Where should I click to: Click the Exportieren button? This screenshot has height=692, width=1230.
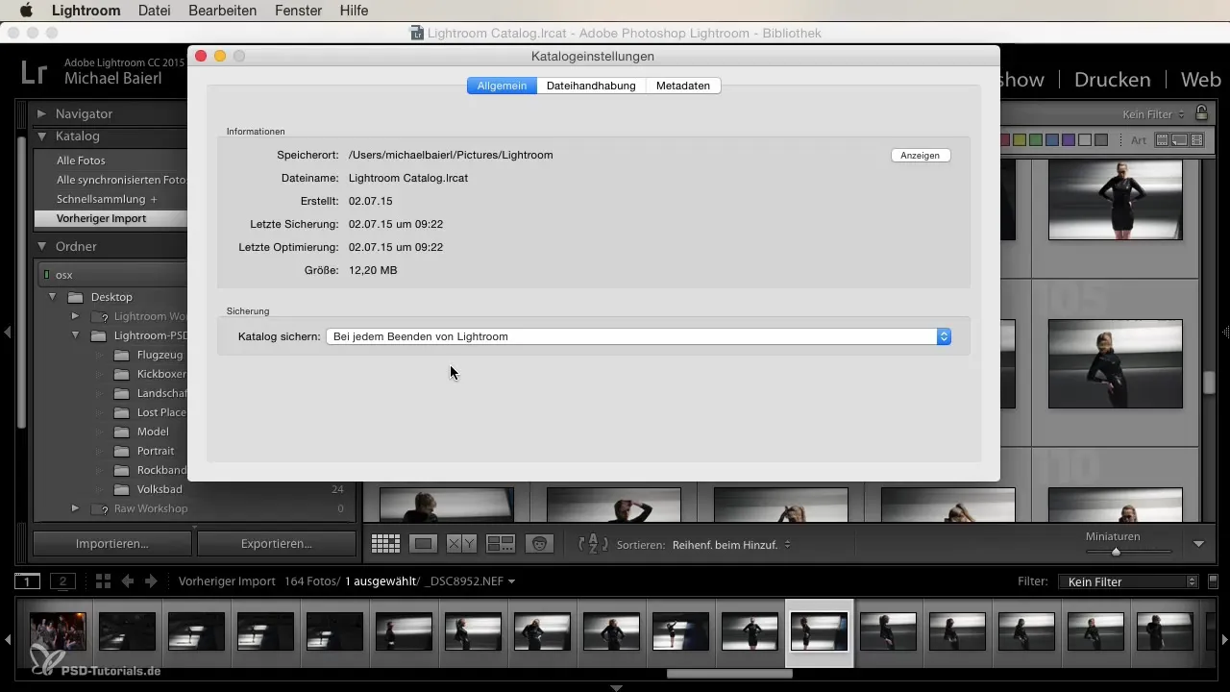(x=277, y=543)
